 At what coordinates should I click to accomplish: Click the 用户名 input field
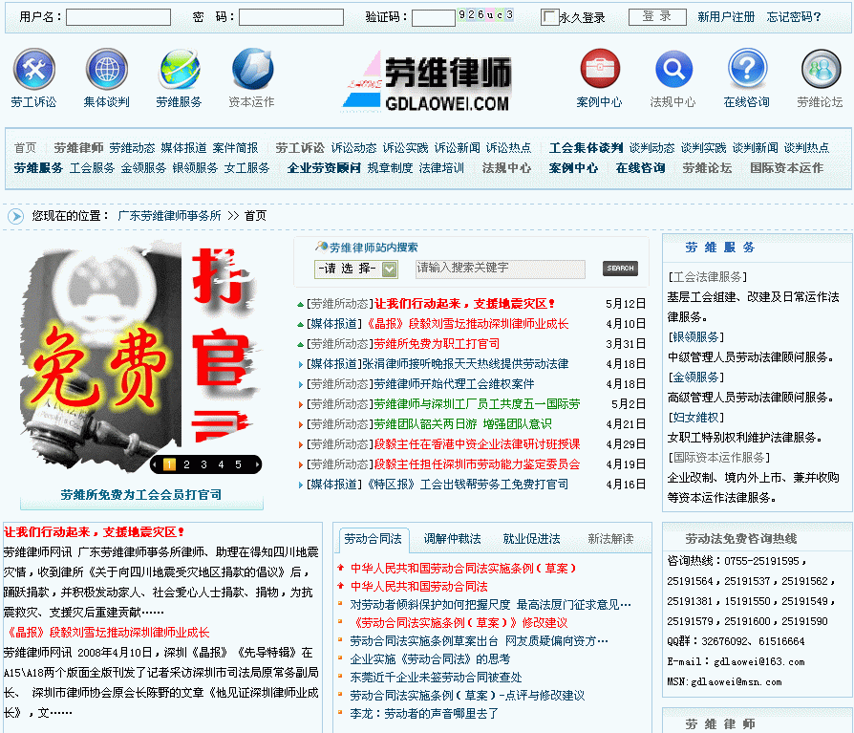pyautogui.click(x=118, y=17)
